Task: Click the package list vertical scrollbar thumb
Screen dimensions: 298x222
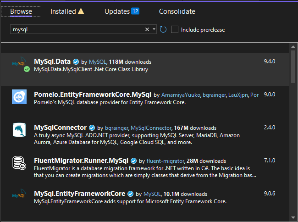Action: (293, 67)
